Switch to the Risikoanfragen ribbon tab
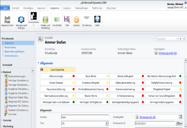The width and height of the screenshot is (187, 128). pos(81,8)
